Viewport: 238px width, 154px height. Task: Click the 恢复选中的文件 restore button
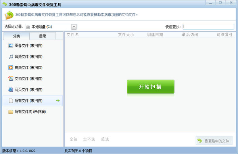[214, 141]
